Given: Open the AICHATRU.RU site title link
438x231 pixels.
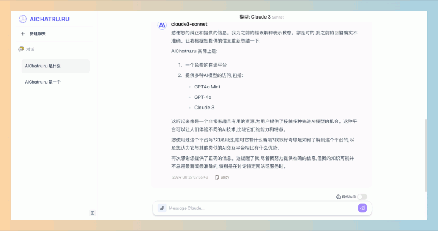Looking at the screenshot, I should coord(49,19).
